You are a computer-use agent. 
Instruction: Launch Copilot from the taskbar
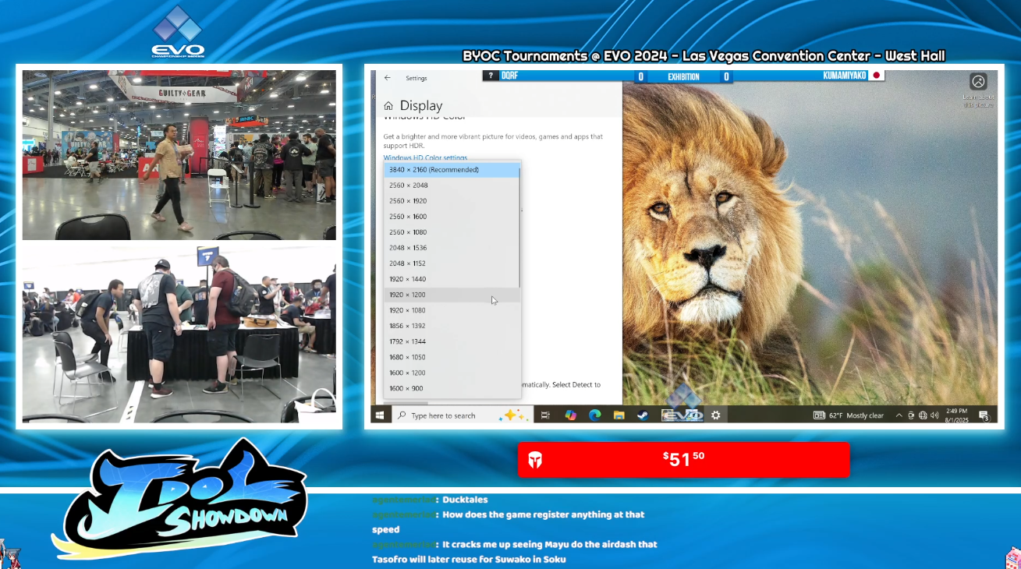pyautogui.click(x=570, y=415)
